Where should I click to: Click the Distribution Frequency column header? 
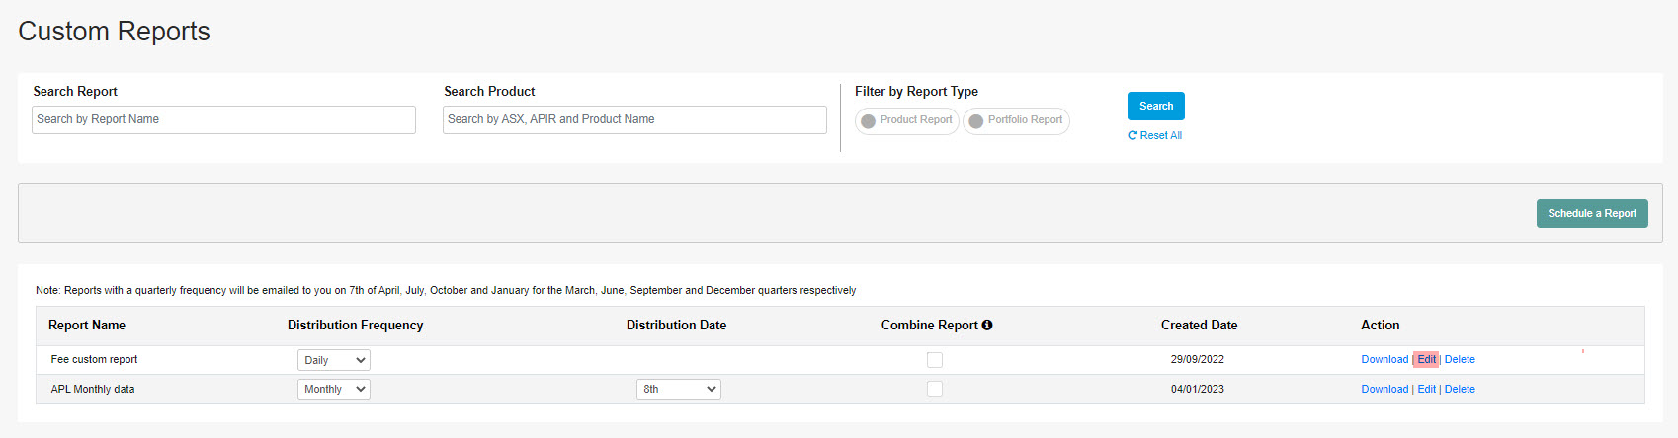coord(355,325)
